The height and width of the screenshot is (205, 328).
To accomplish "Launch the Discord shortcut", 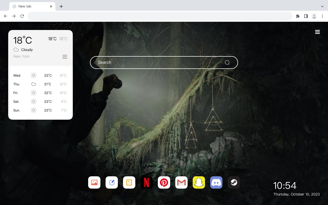I will point(216,182).
